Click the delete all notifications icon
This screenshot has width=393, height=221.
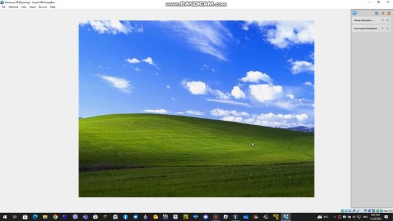pos(389,13)
